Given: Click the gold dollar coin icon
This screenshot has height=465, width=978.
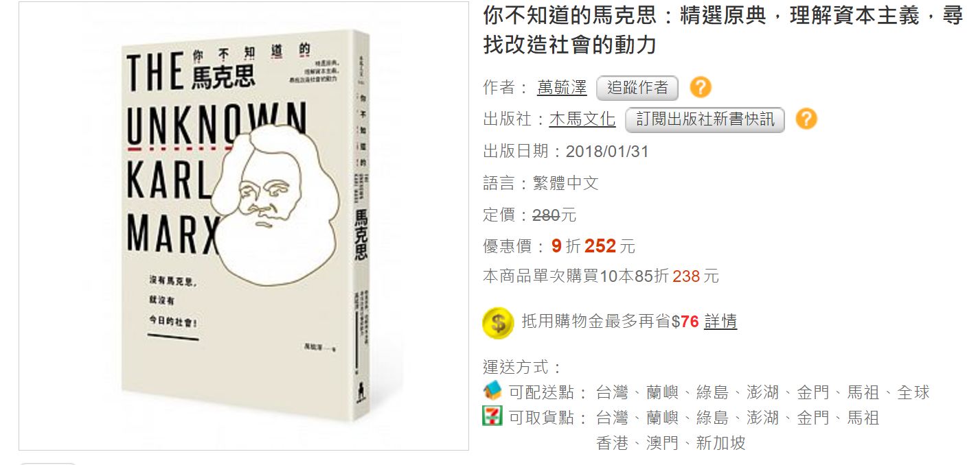Looking at the screenshot, I should 498,322.
